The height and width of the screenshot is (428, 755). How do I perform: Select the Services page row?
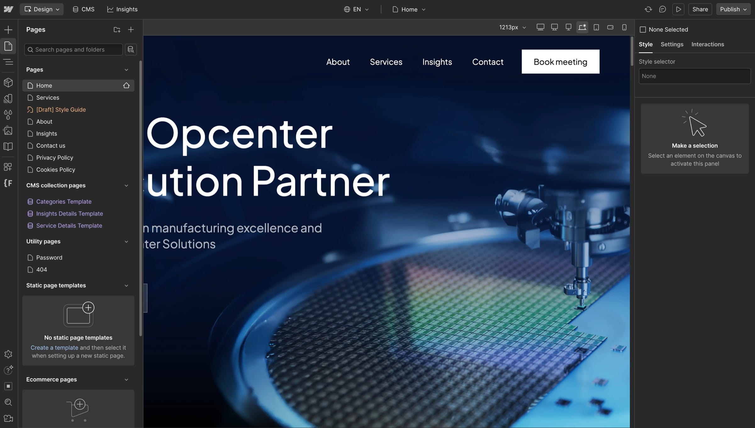(x=78, y=97)
